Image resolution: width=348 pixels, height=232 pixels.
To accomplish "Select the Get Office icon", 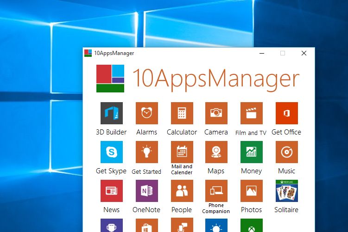I will [287, 113].
